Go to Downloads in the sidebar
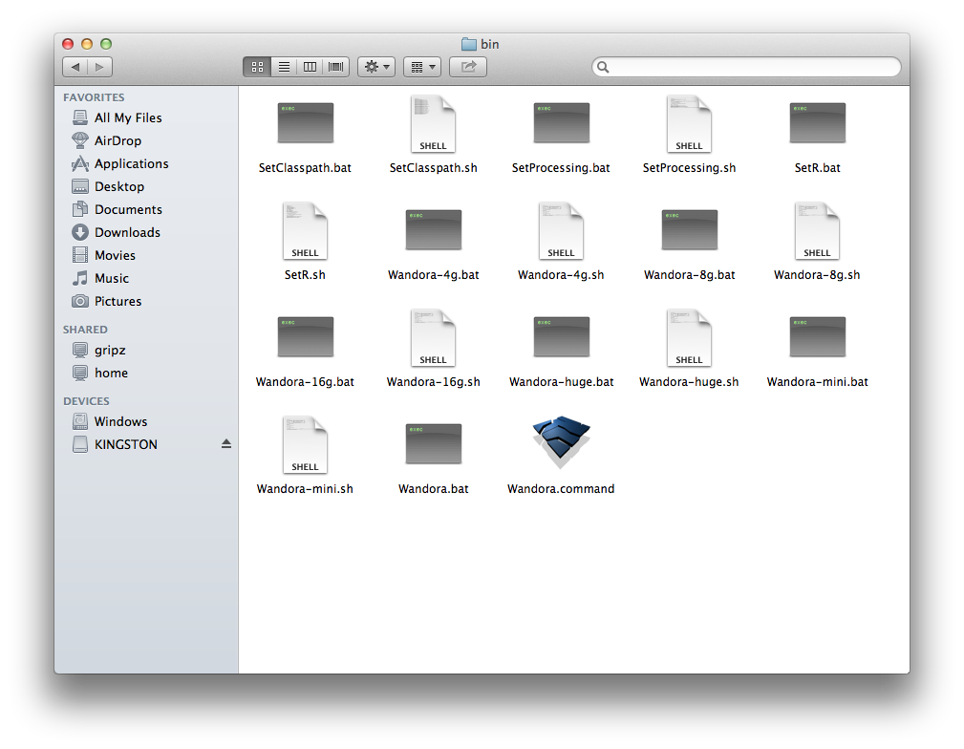This screenshot has width=964, height=749. 127,232
